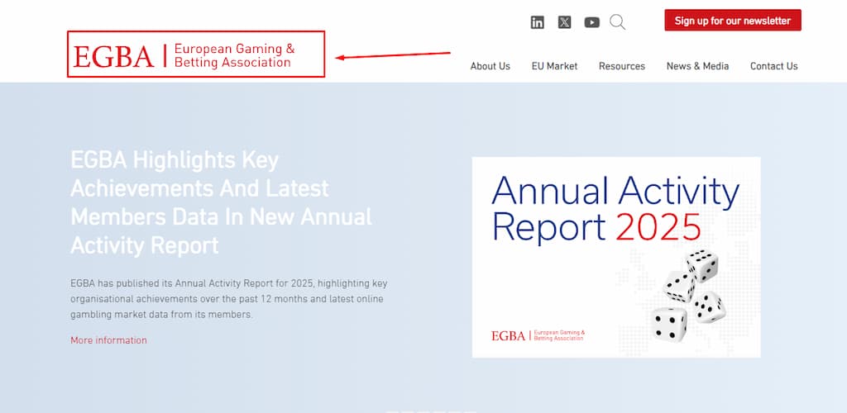Follow the More information link

tap(108, 340)
